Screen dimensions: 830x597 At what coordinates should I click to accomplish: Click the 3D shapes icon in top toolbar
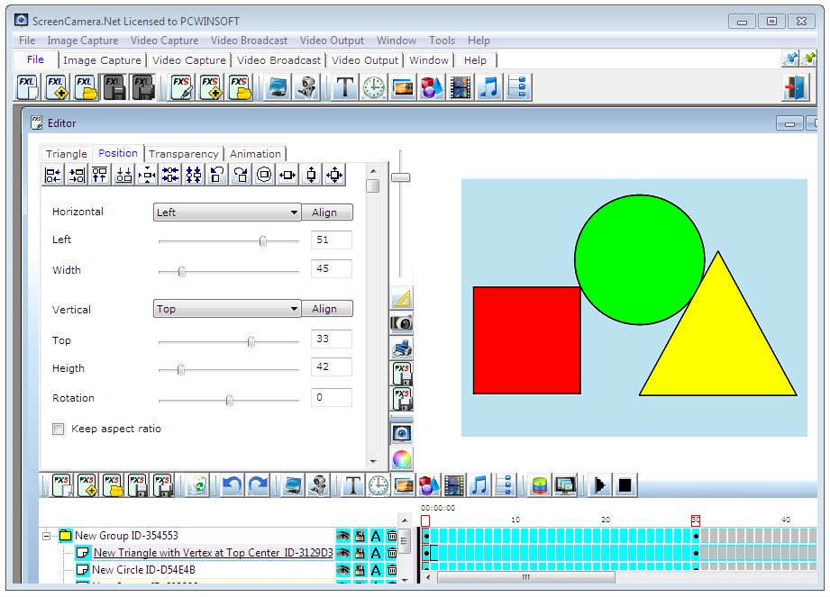(432, 87)
